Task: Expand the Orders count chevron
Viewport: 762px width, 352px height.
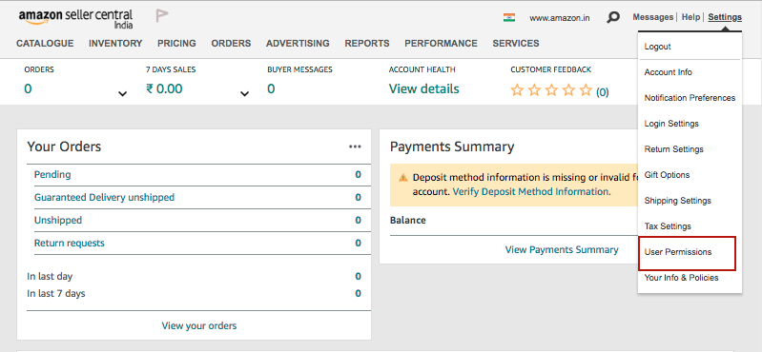Action: [123, 93]
